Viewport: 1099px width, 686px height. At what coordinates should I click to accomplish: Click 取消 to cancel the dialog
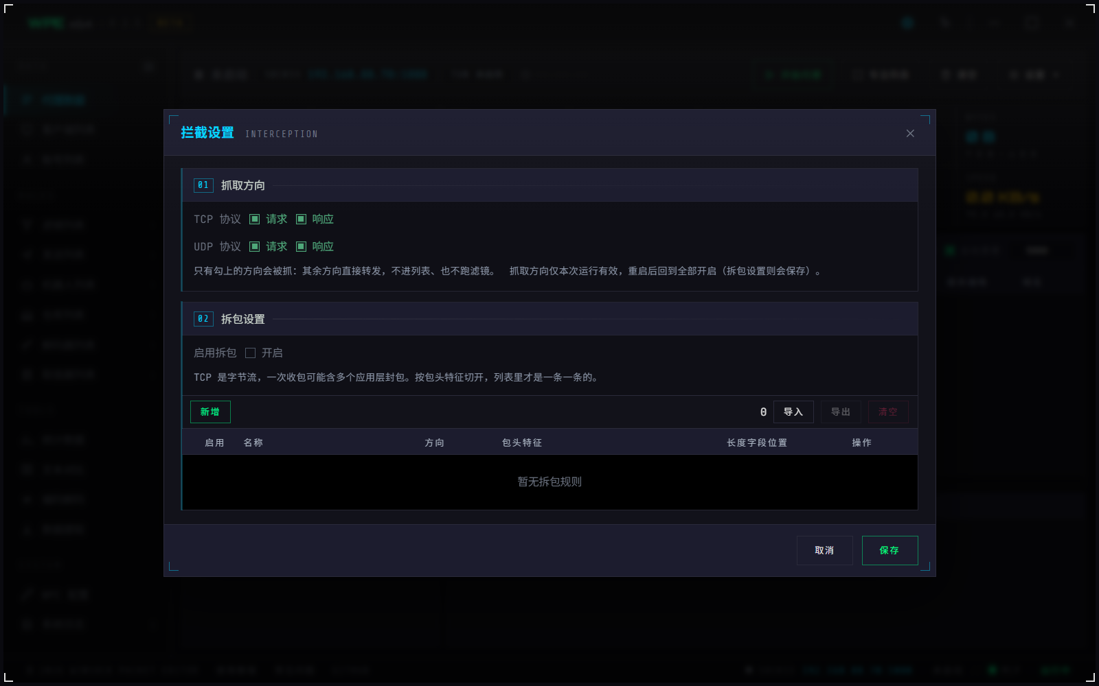(824, 551)
